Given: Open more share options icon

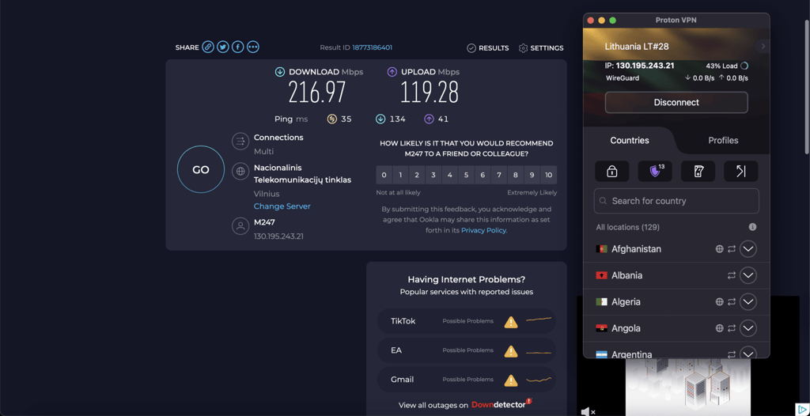Looking at the screenshot, I should click(252, 47).
